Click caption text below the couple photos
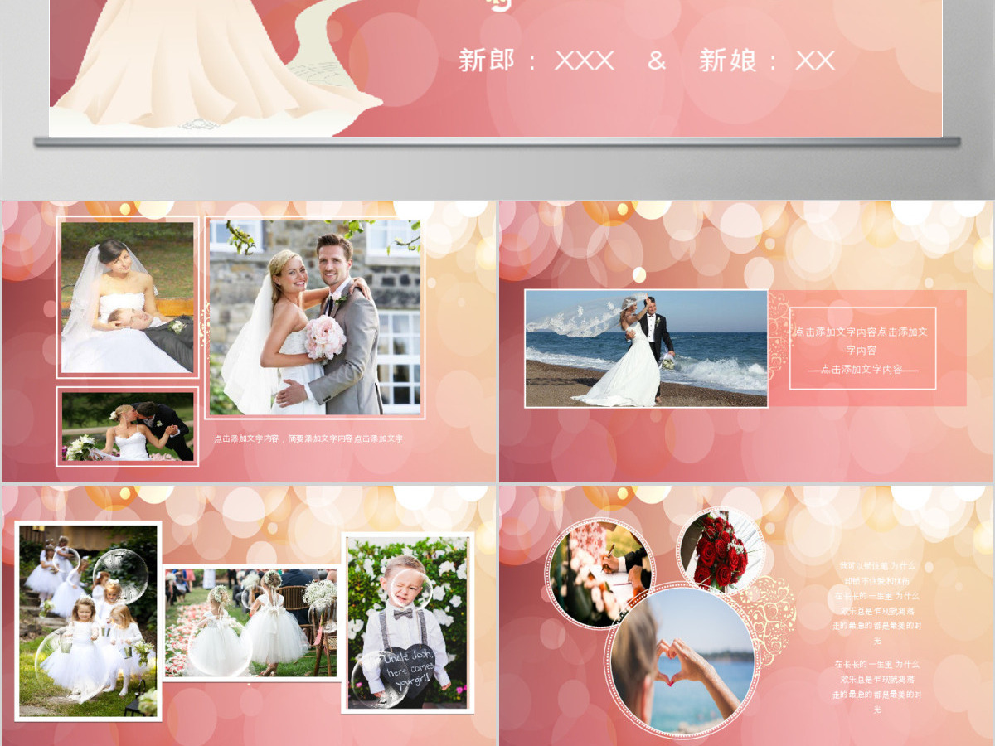995x746 pixels. [x=308, y=438]
